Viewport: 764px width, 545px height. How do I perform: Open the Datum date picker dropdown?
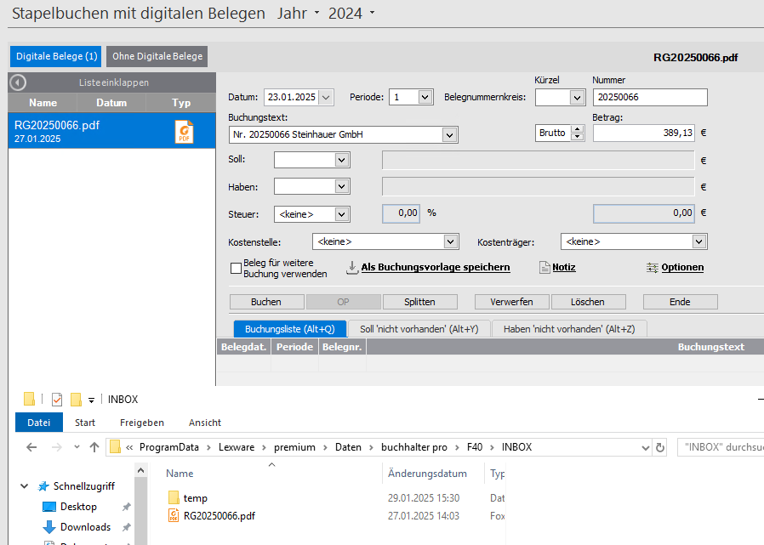[326, 98]
